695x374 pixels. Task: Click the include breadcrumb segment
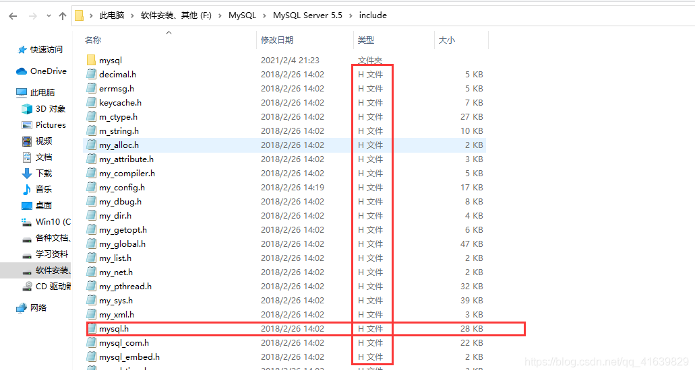click(x=373, y=15)
